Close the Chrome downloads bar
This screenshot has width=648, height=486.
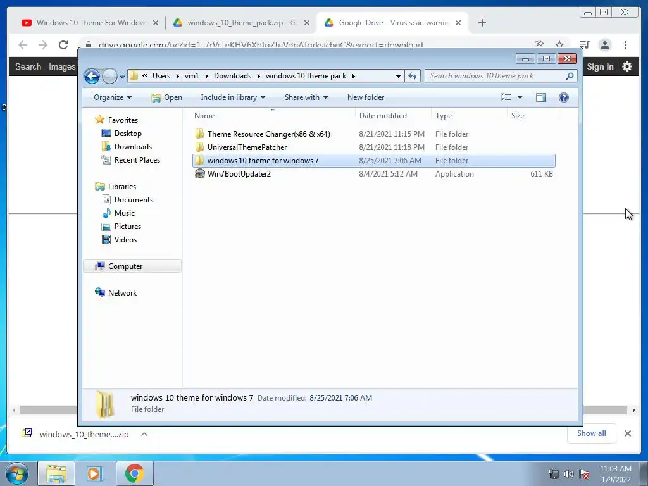(x=627, y=433)
